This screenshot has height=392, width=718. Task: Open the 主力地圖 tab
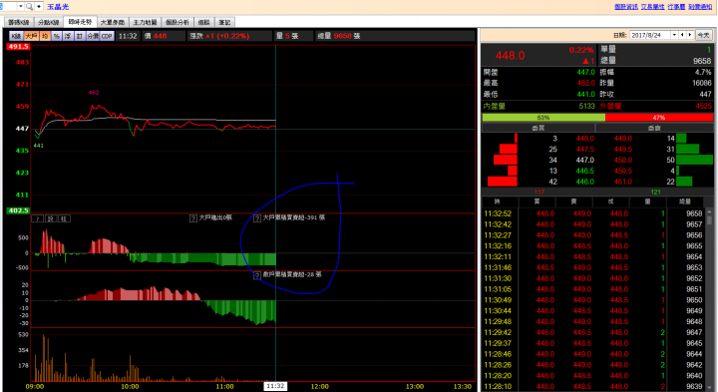point(145,22)
